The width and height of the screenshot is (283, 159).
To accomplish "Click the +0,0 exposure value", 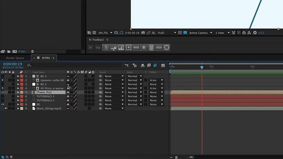I will point(261,33).
